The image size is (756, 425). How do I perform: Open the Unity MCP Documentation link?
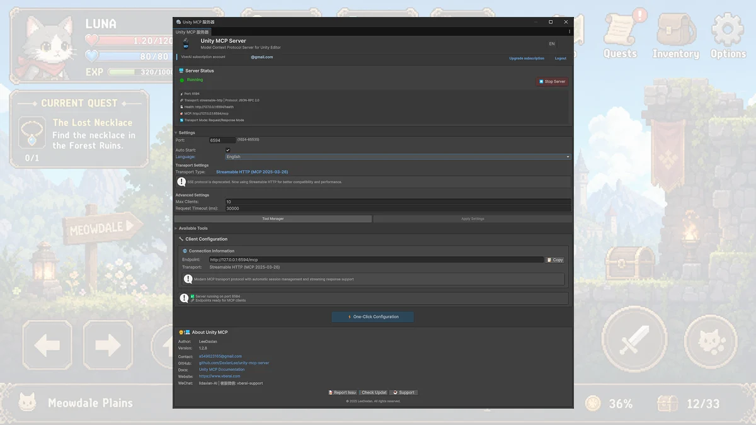[x=222, y=370]
